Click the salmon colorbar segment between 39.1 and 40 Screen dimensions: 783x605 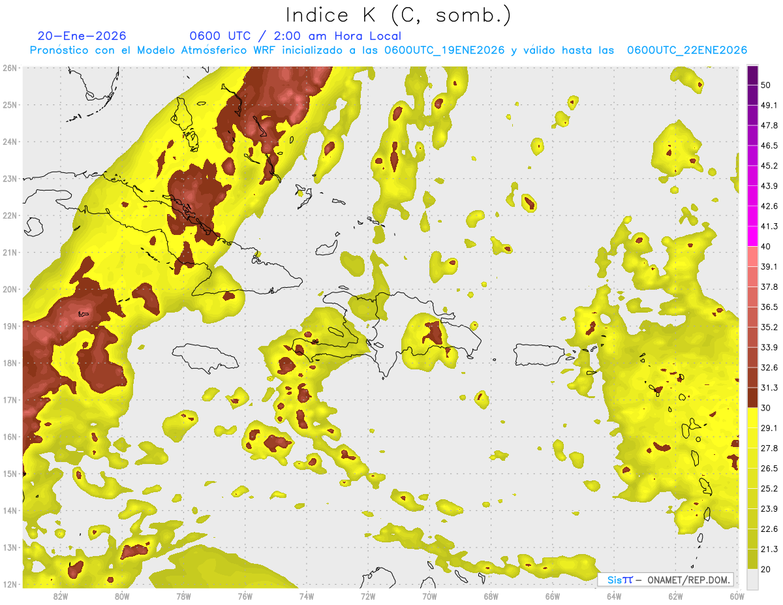pyautogui.click(x=752, y=256)
